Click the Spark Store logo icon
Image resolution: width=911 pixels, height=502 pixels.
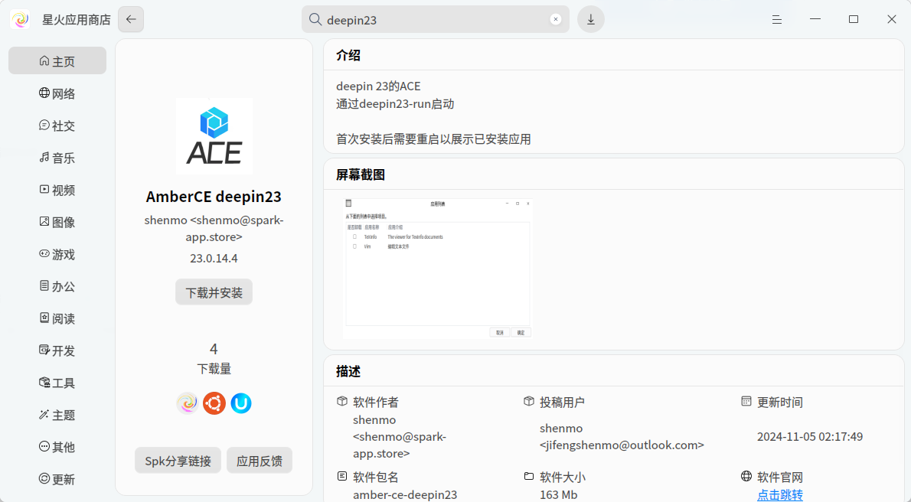coord(20,20)
